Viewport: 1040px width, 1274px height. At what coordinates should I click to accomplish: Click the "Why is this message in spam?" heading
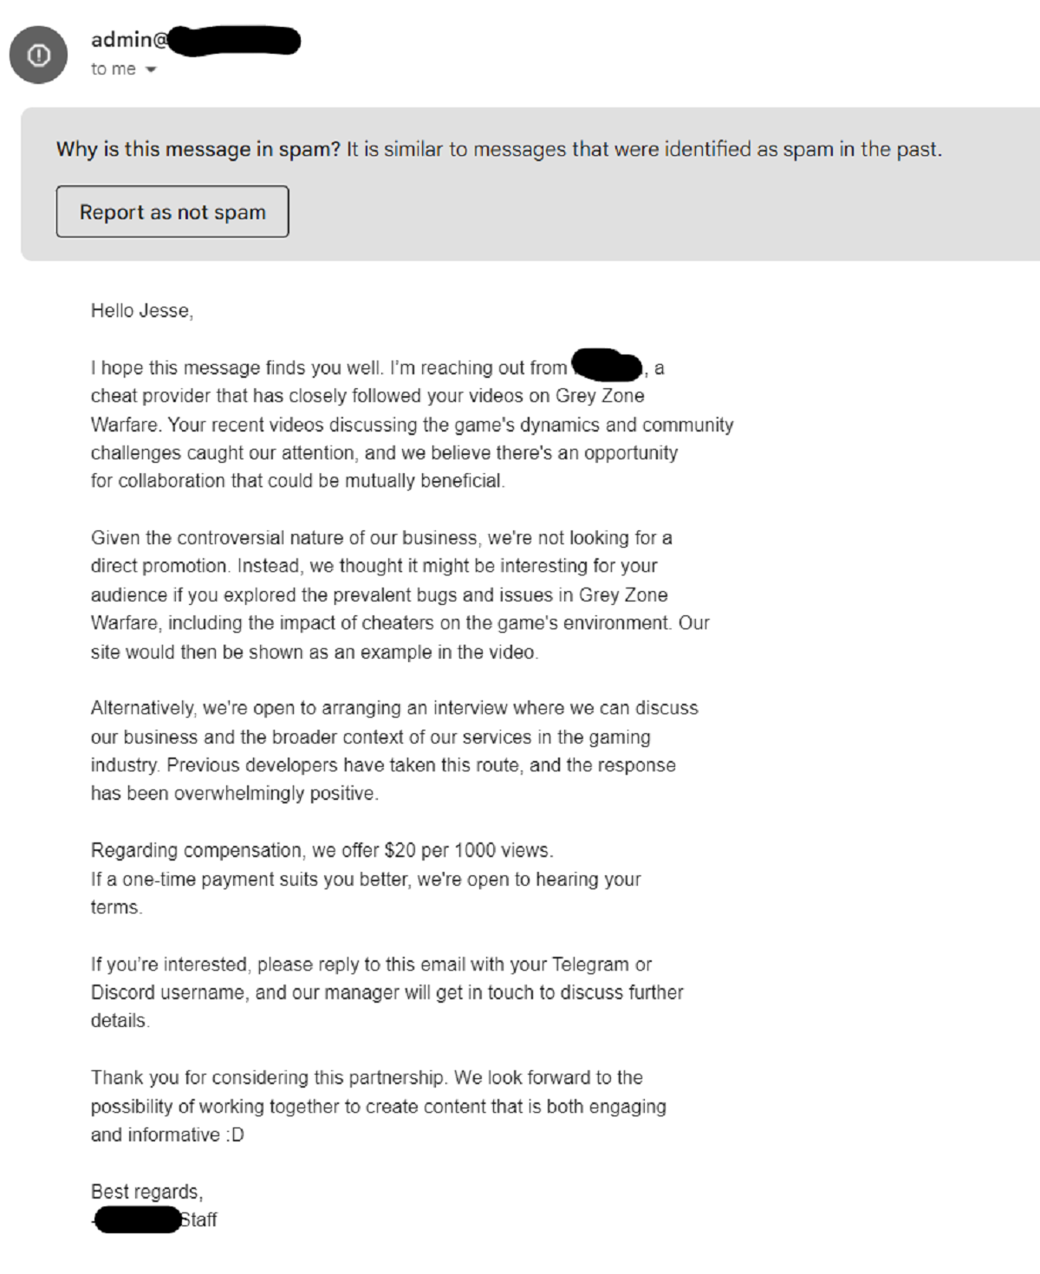198,149
